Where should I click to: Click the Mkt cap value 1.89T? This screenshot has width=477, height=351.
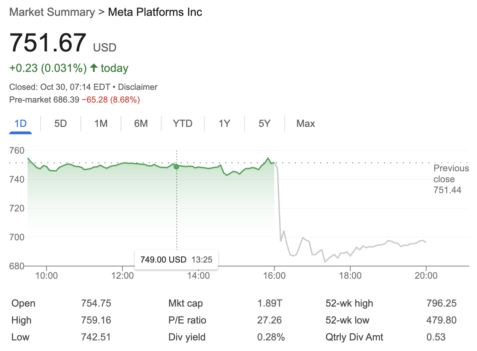(x=270, y=303)
